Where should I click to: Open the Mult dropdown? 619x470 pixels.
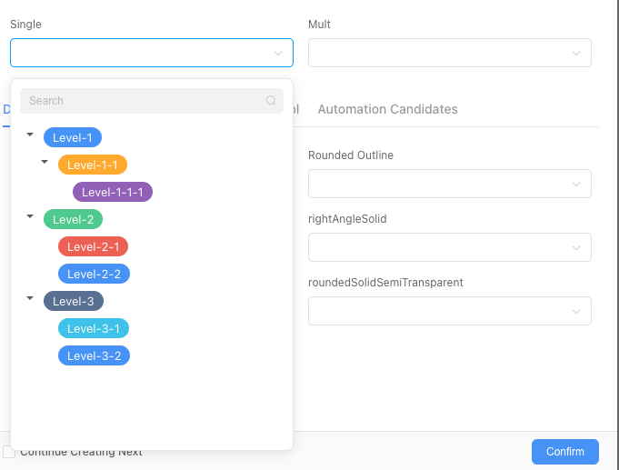point(450,53)
